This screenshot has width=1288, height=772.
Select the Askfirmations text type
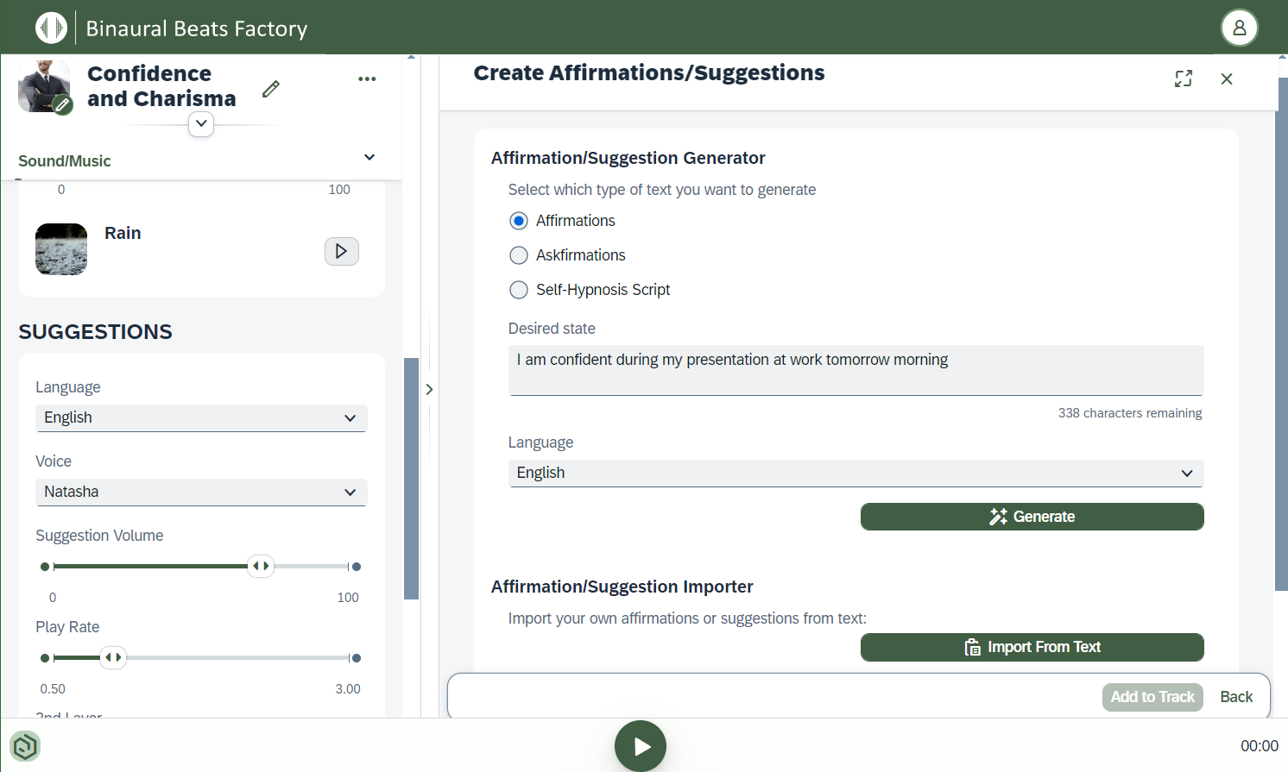pos(518,254)
